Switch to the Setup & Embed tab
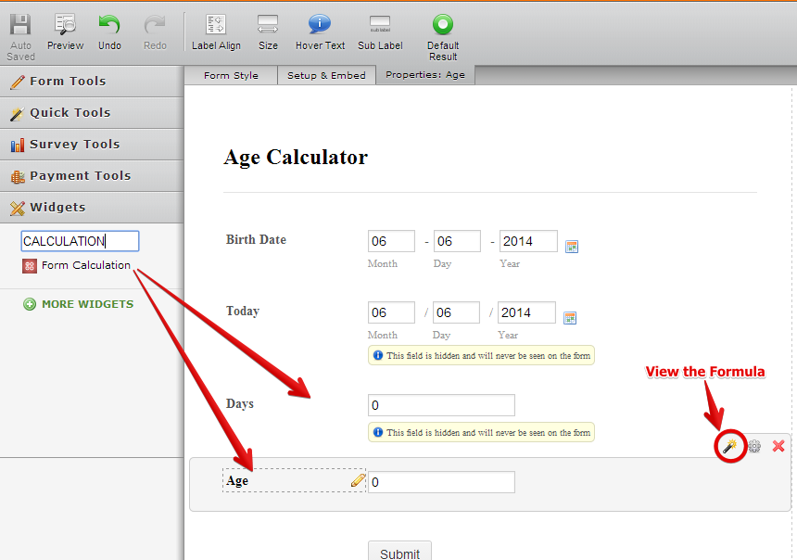 (326, 75)
